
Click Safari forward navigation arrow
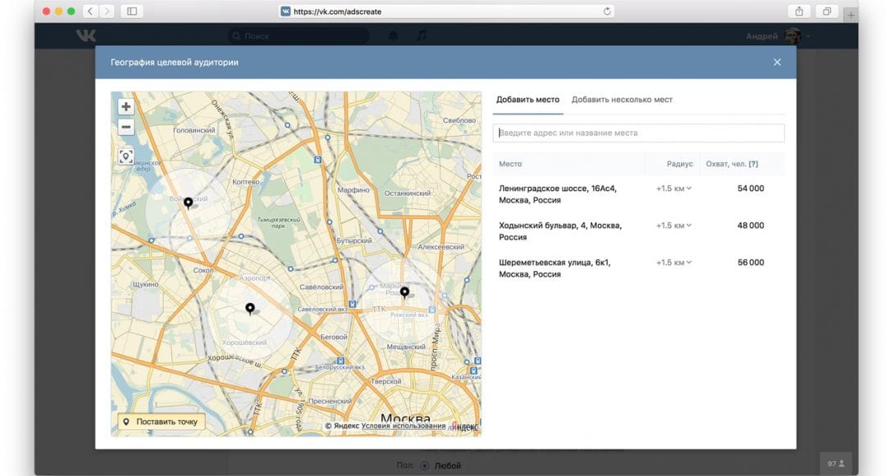[107, 11]
